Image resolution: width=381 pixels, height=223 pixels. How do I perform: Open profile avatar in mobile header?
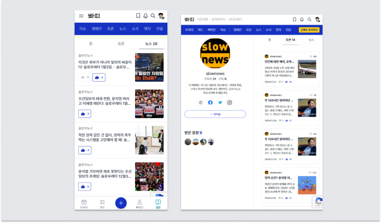coord(161,16)
